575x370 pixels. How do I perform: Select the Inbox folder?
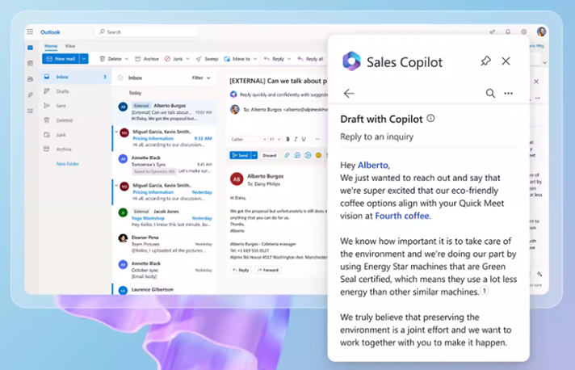[x=75, y=77]
